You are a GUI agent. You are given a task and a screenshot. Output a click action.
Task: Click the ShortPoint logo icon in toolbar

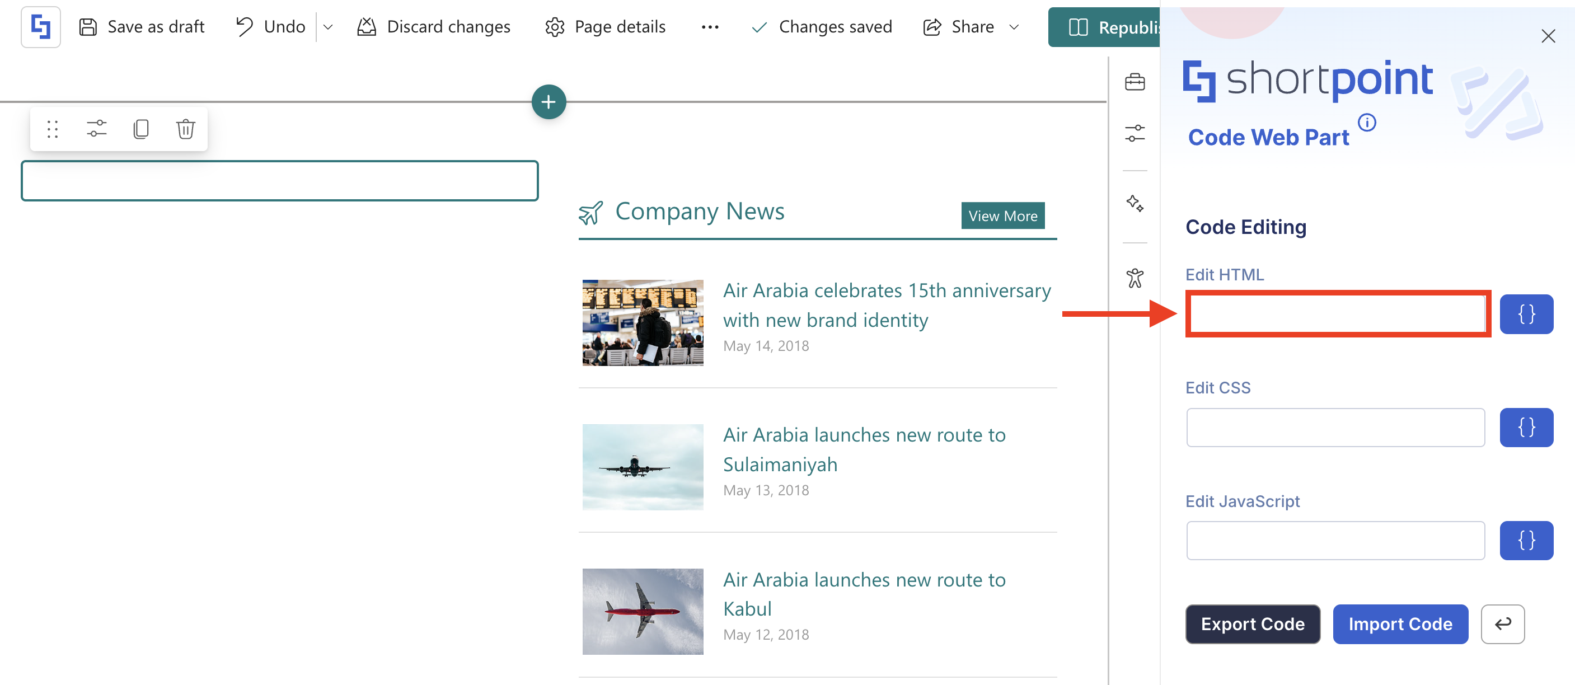[40, 27]
